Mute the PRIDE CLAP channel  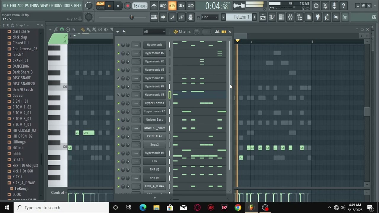coord(118,136)
